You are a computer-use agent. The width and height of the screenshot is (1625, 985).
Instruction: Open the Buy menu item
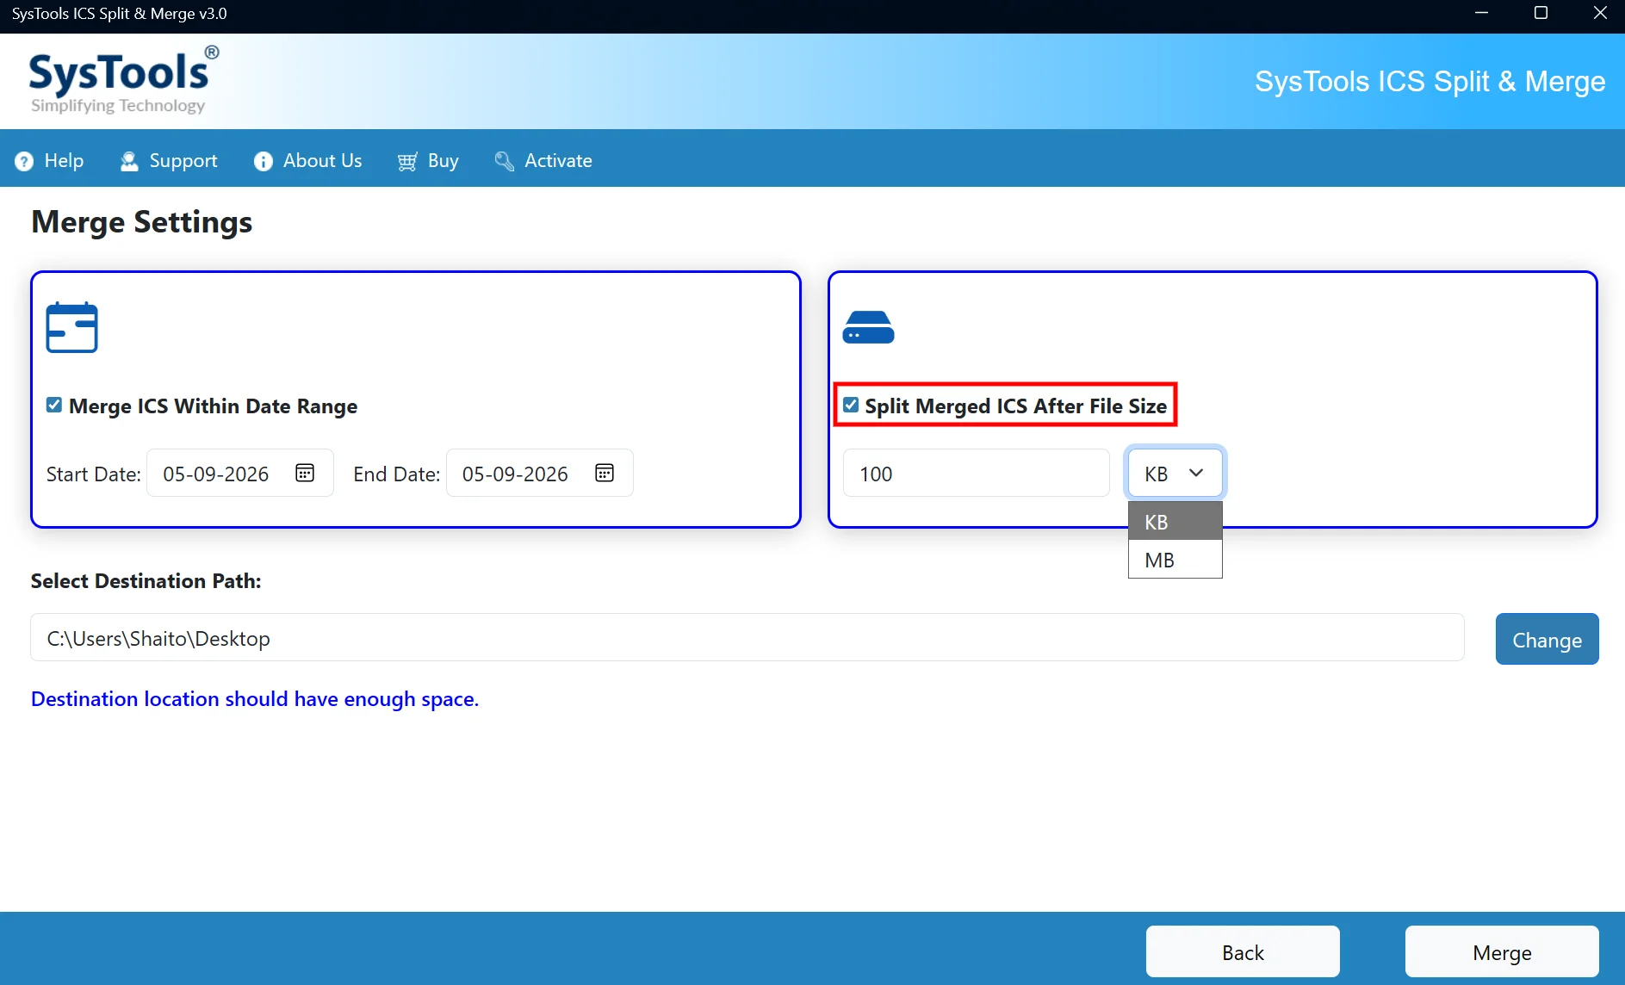click(x=428, y=161)
